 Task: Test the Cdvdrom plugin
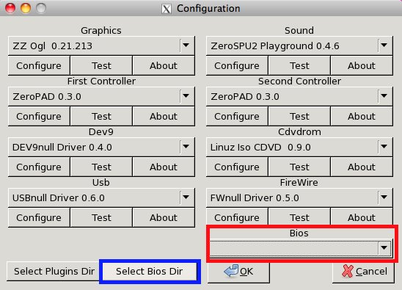tap(299, 167)
